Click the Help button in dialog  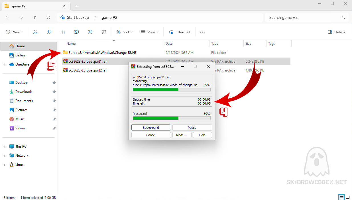point(202,135)
